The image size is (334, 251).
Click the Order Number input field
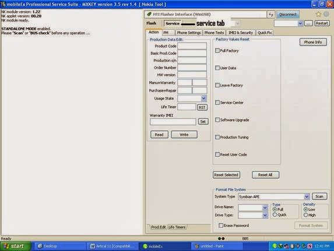point(192,68)
